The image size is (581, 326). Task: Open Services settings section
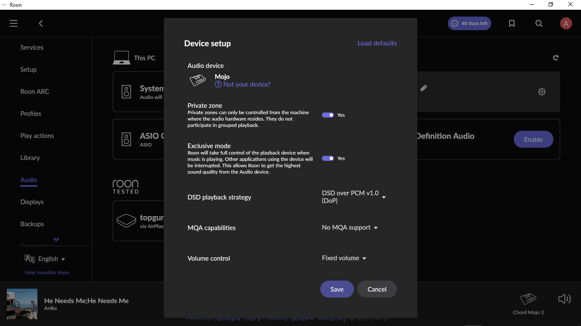[x=32, y=48]
